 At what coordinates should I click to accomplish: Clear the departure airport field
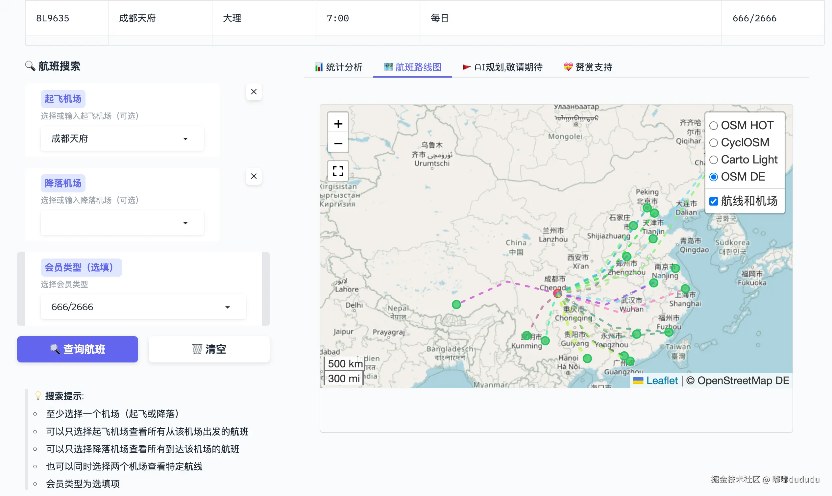[x=254, y=91]
